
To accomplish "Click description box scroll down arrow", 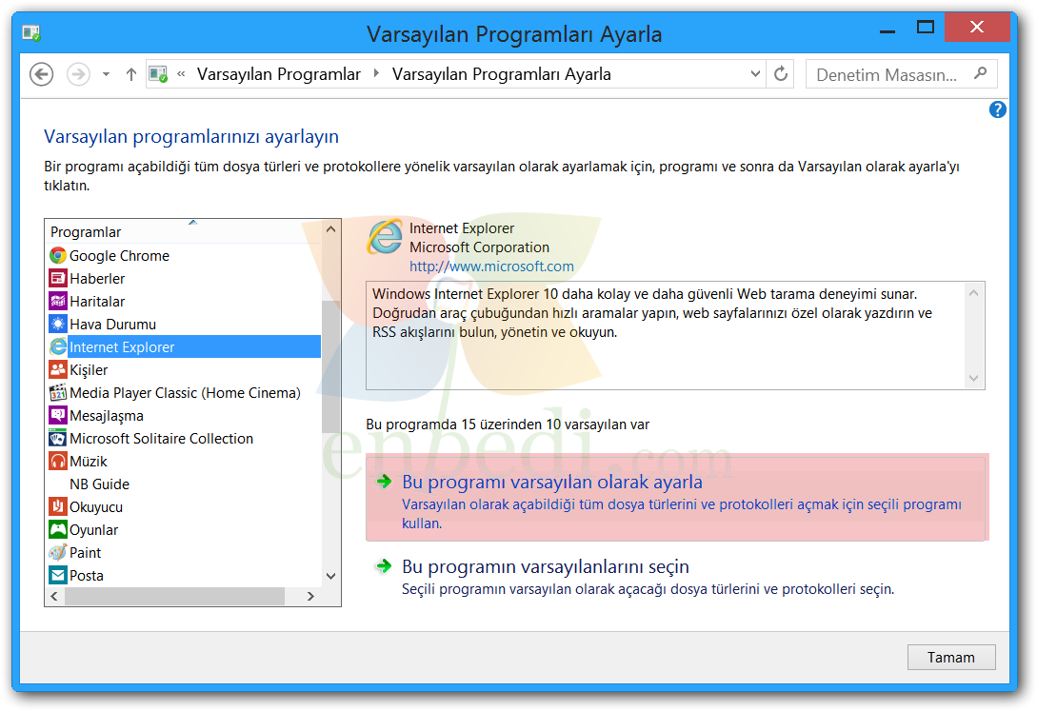I will (x=973, y=378).
